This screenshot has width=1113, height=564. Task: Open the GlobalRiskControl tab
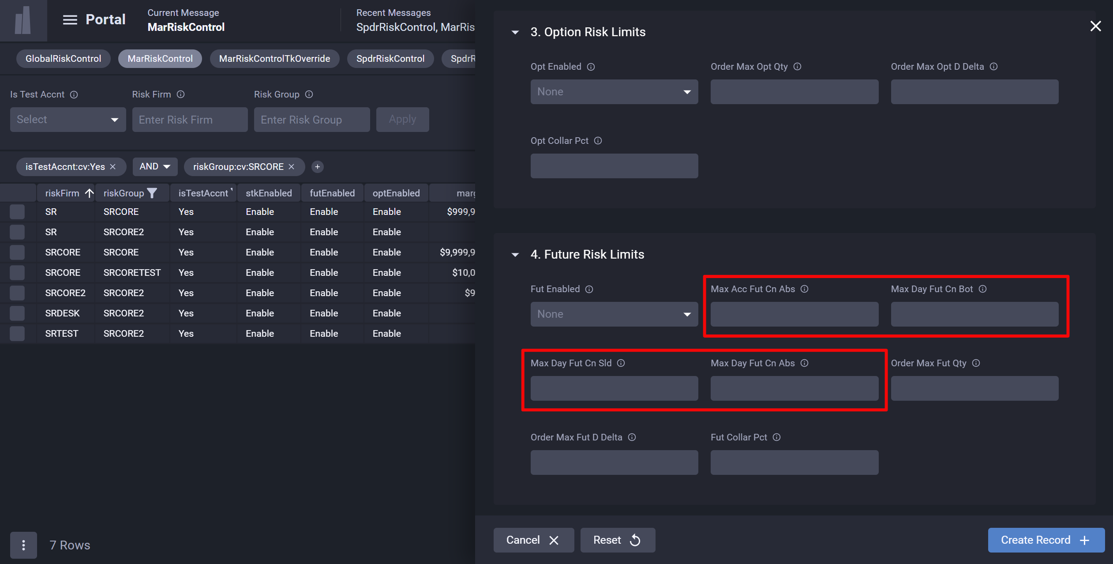coord(63,59)
